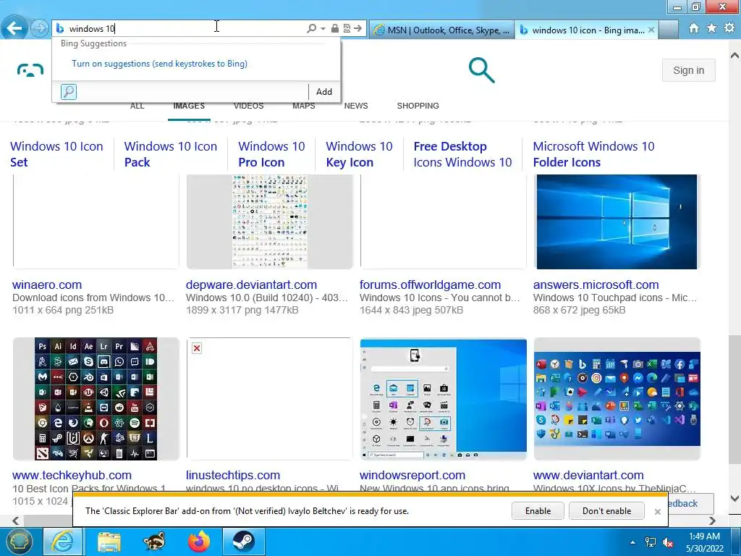Open Windows 10 Key Icon related search
This screenshot has width=741, height=556.
359,154
